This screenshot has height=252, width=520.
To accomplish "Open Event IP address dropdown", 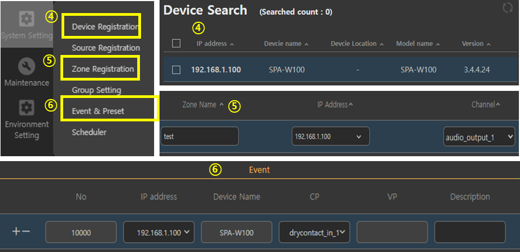I will tap(158, 232).
